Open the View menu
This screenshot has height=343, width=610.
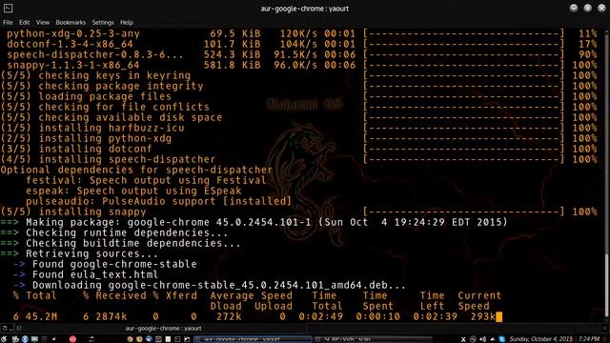43,23
